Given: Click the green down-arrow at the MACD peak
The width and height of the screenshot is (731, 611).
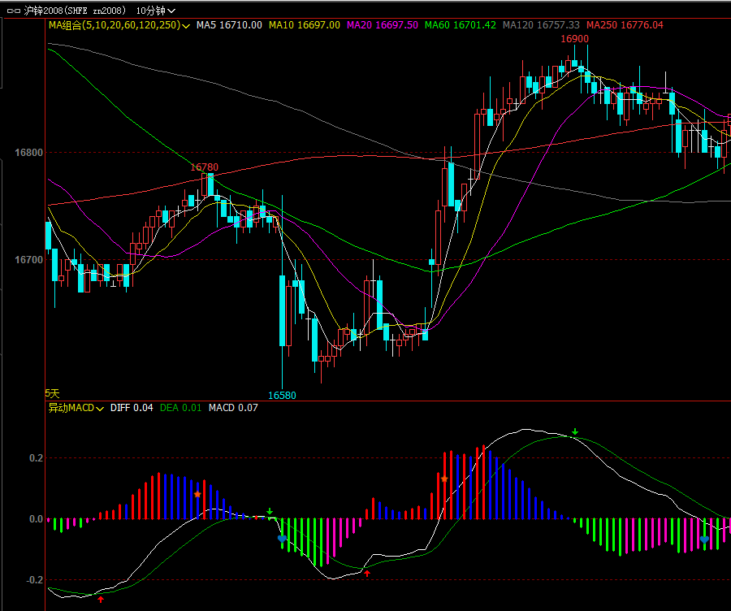Looking at the screenshot, I should (575, 432).
